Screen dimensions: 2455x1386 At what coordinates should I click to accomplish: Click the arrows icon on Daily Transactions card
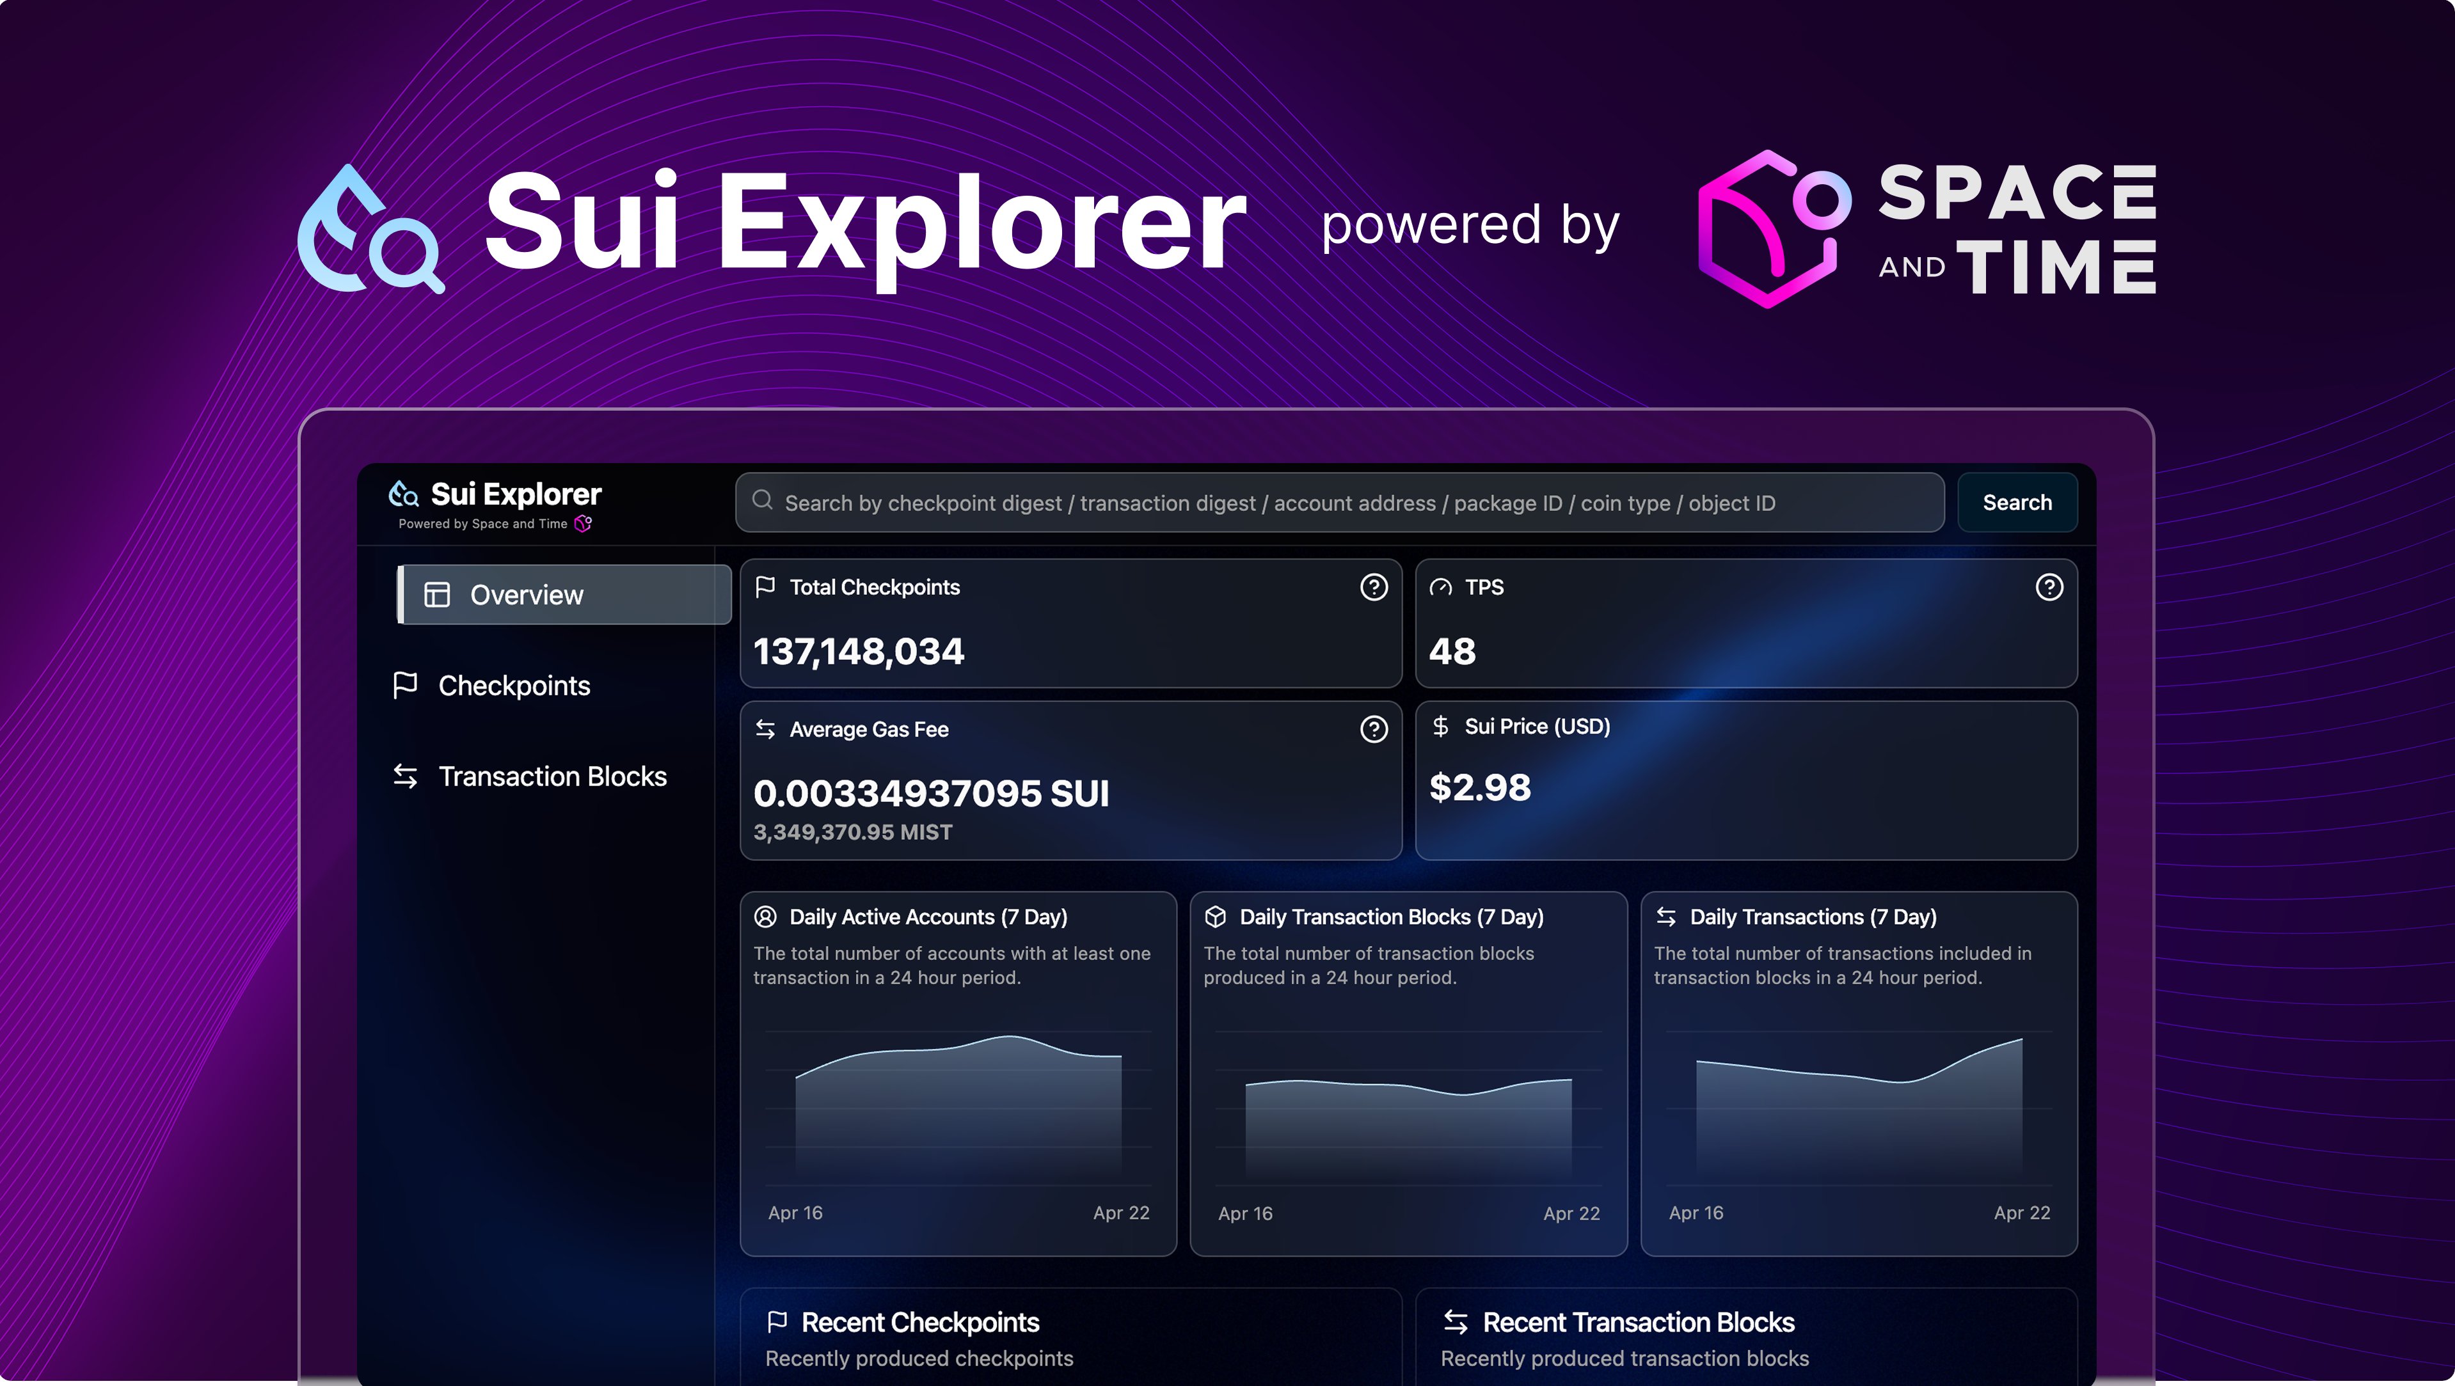[x=1666, y=917]
